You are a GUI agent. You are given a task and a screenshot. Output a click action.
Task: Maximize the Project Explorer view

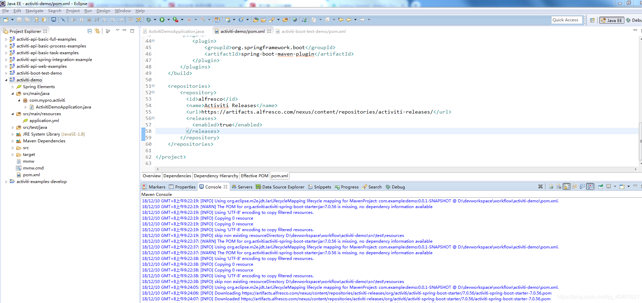coord(132,31)
